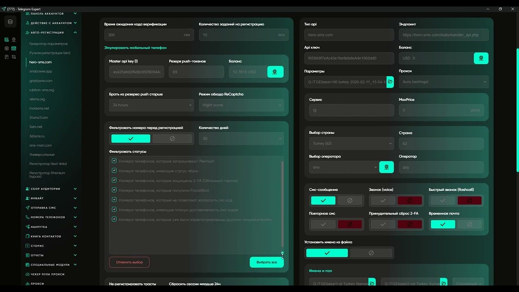The image size is (519, 292).
Task: Click the 'Отменить выбор' button
Action: click(x=129, y=262)
